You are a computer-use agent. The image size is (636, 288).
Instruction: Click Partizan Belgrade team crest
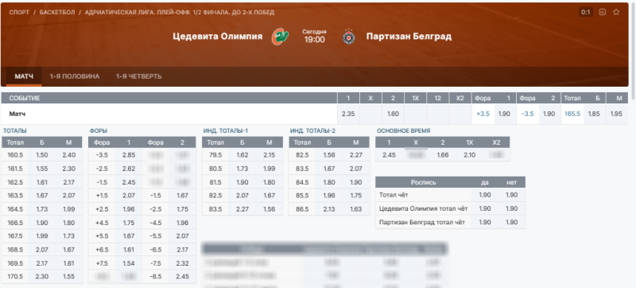348,37
